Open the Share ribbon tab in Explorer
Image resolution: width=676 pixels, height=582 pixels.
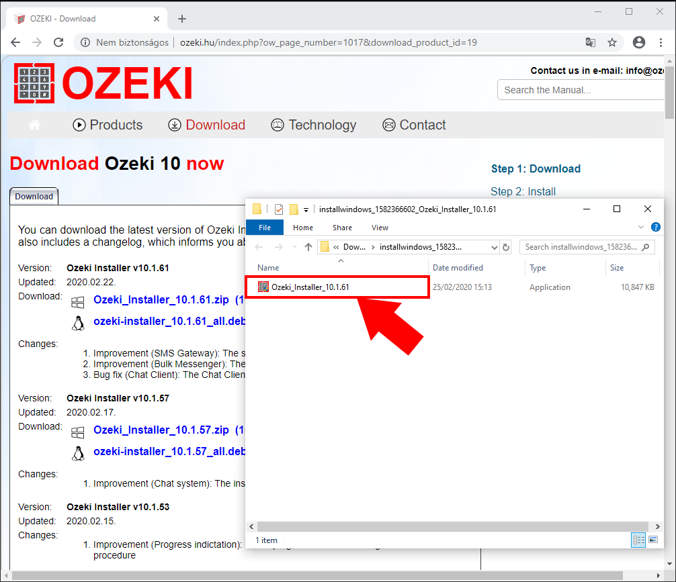click(342, 228)
